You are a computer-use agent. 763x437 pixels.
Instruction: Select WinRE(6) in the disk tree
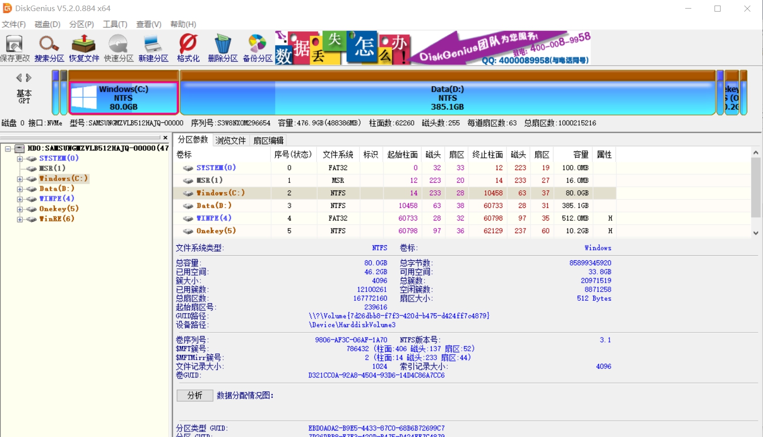(57, 219)
